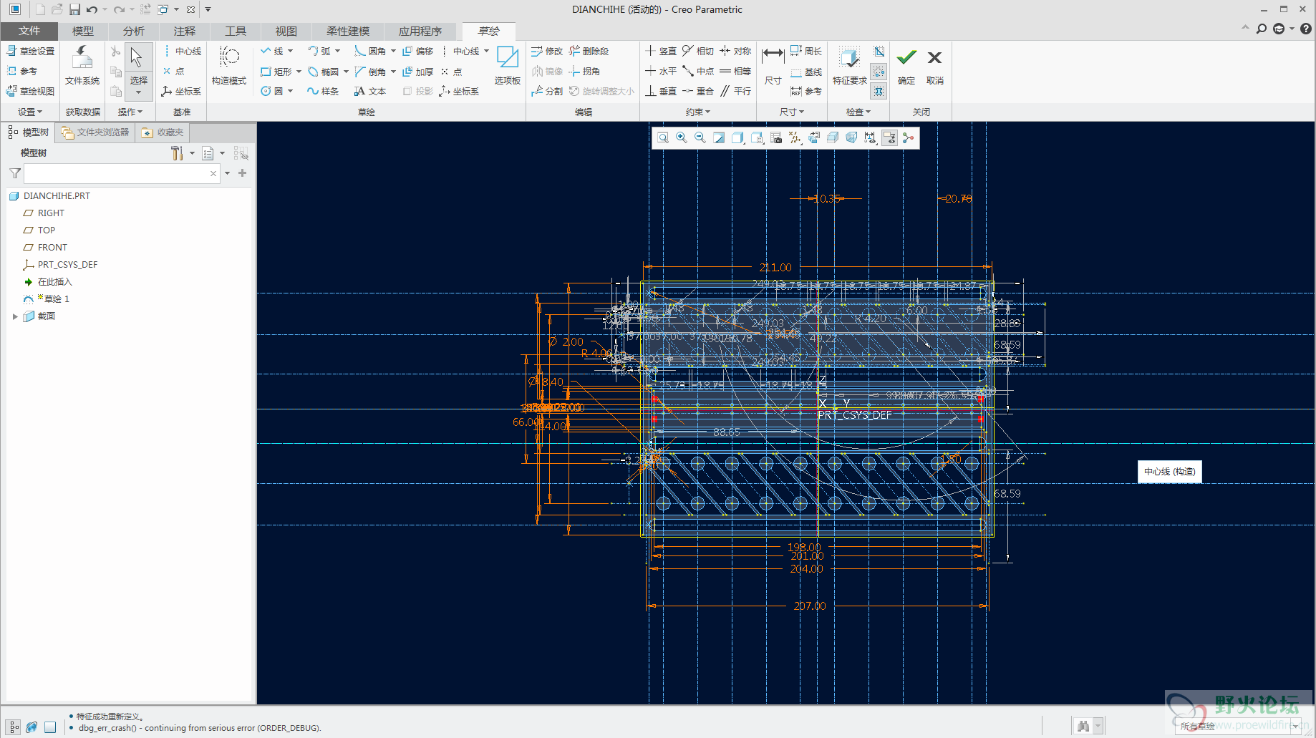Apply the 对称 symmetric constraint

coord(735,52)
